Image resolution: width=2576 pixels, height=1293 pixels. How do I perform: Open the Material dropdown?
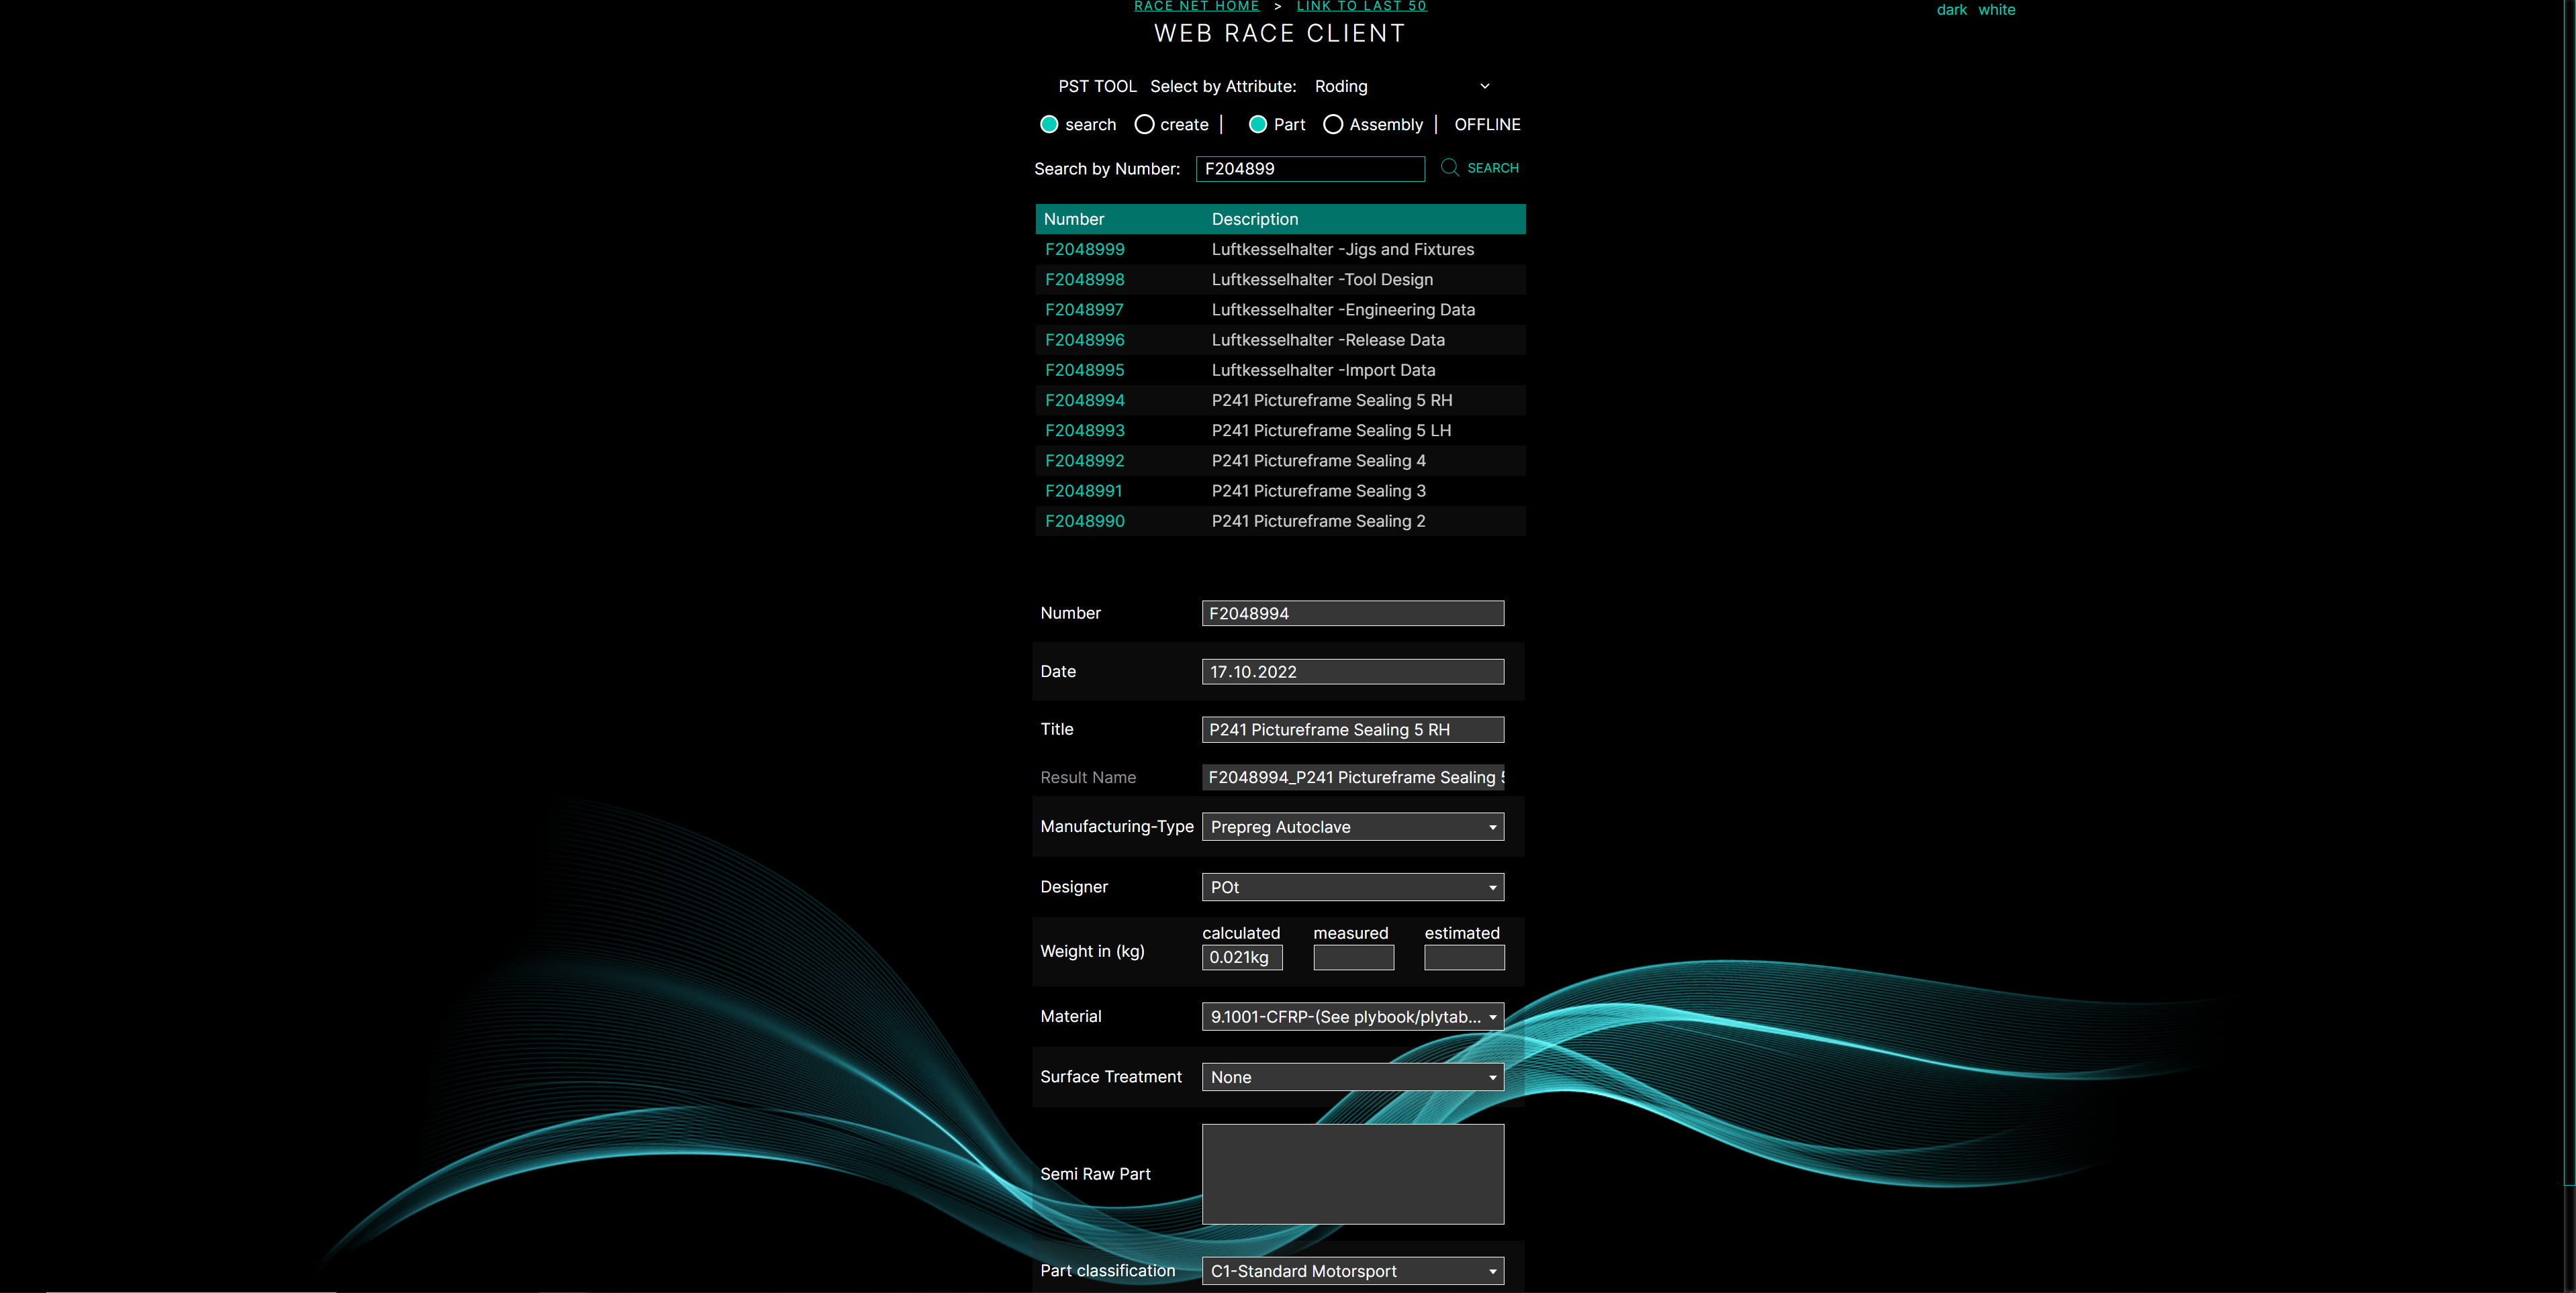click(1352, 1016)
